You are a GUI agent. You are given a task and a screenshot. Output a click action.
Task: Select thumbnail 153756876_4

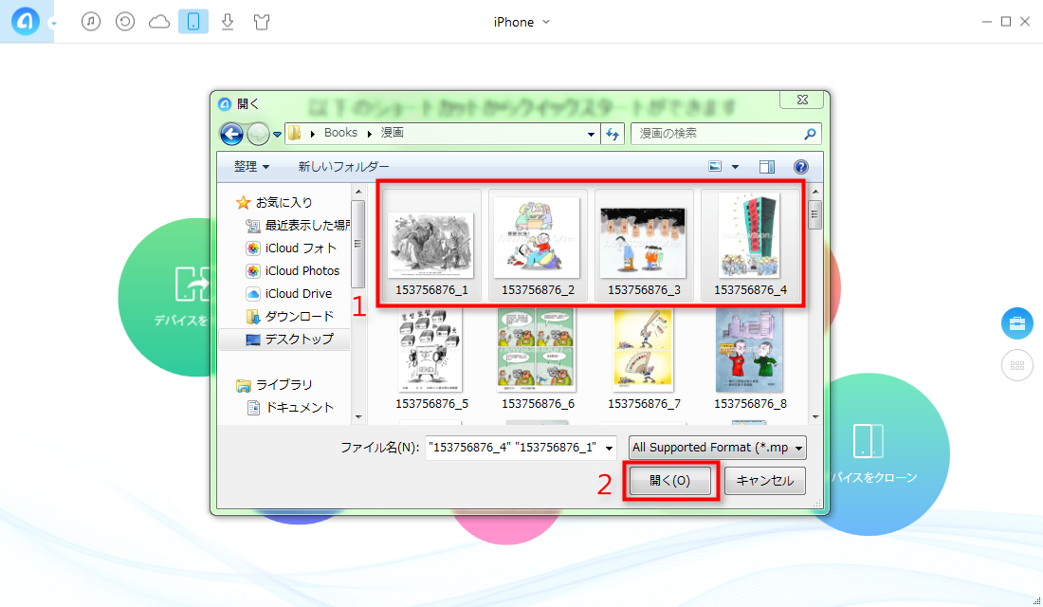point(750,245)
